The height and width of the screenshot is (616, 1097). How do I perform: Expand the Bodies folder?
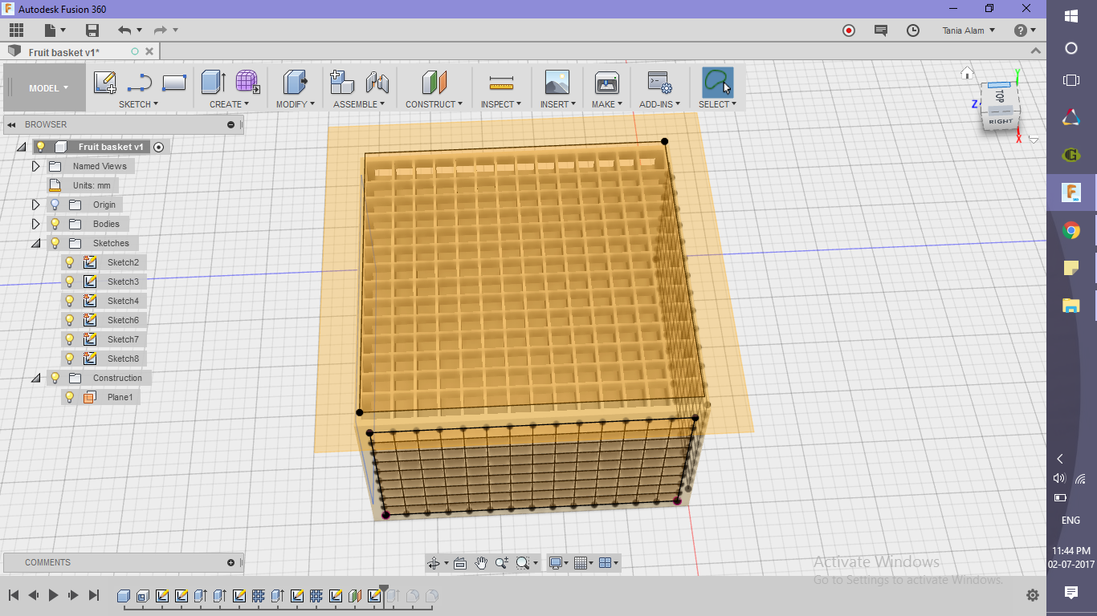(x=35, y=224)
